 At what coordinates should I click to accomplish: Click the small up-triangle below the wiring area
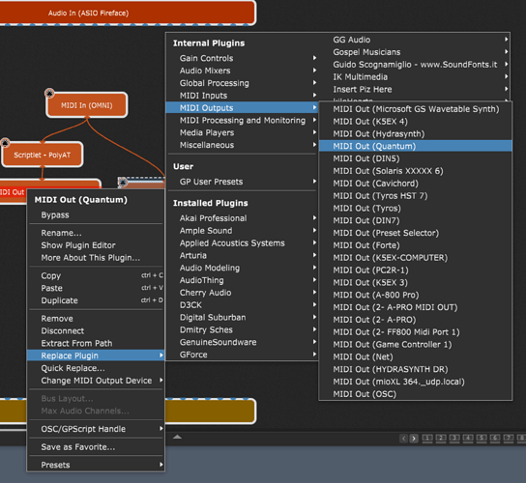(x=177, y=437)
